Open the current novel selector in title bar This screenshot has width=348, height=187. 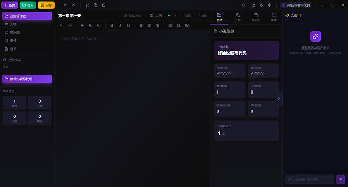click(x=296, y=5)
